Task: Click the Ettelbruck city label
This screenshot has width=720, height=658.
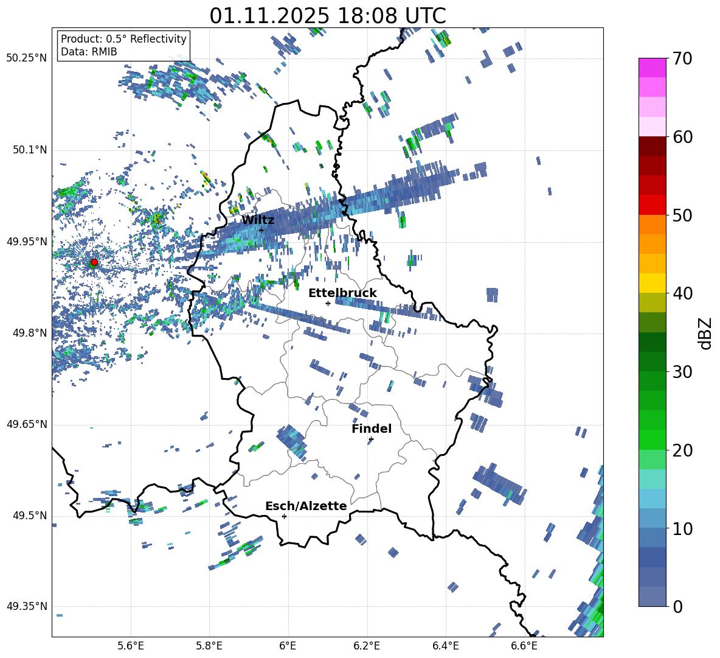Action: click(x=342, y=293)
